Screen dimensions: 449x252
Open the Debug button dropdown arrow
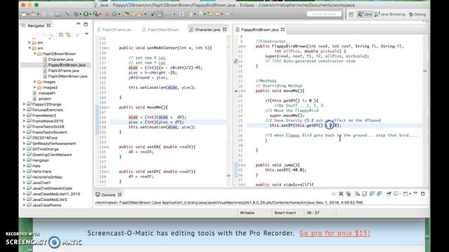pyautogui.click(x=80, y=14)
